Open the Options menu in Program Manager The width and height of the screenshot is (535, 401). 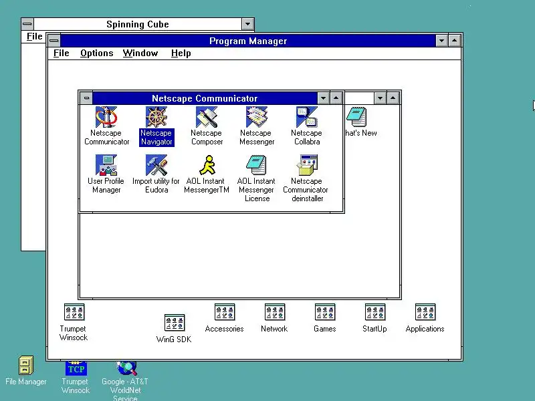pyautogui.click(x=96, y=53)
